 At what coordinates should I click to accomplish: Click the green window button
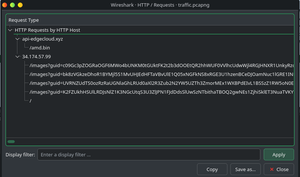point(13,5)
